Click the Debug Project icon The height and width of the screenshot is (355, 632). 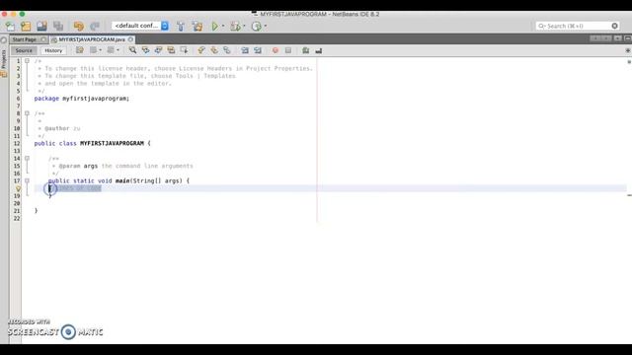tap(235, 27)
